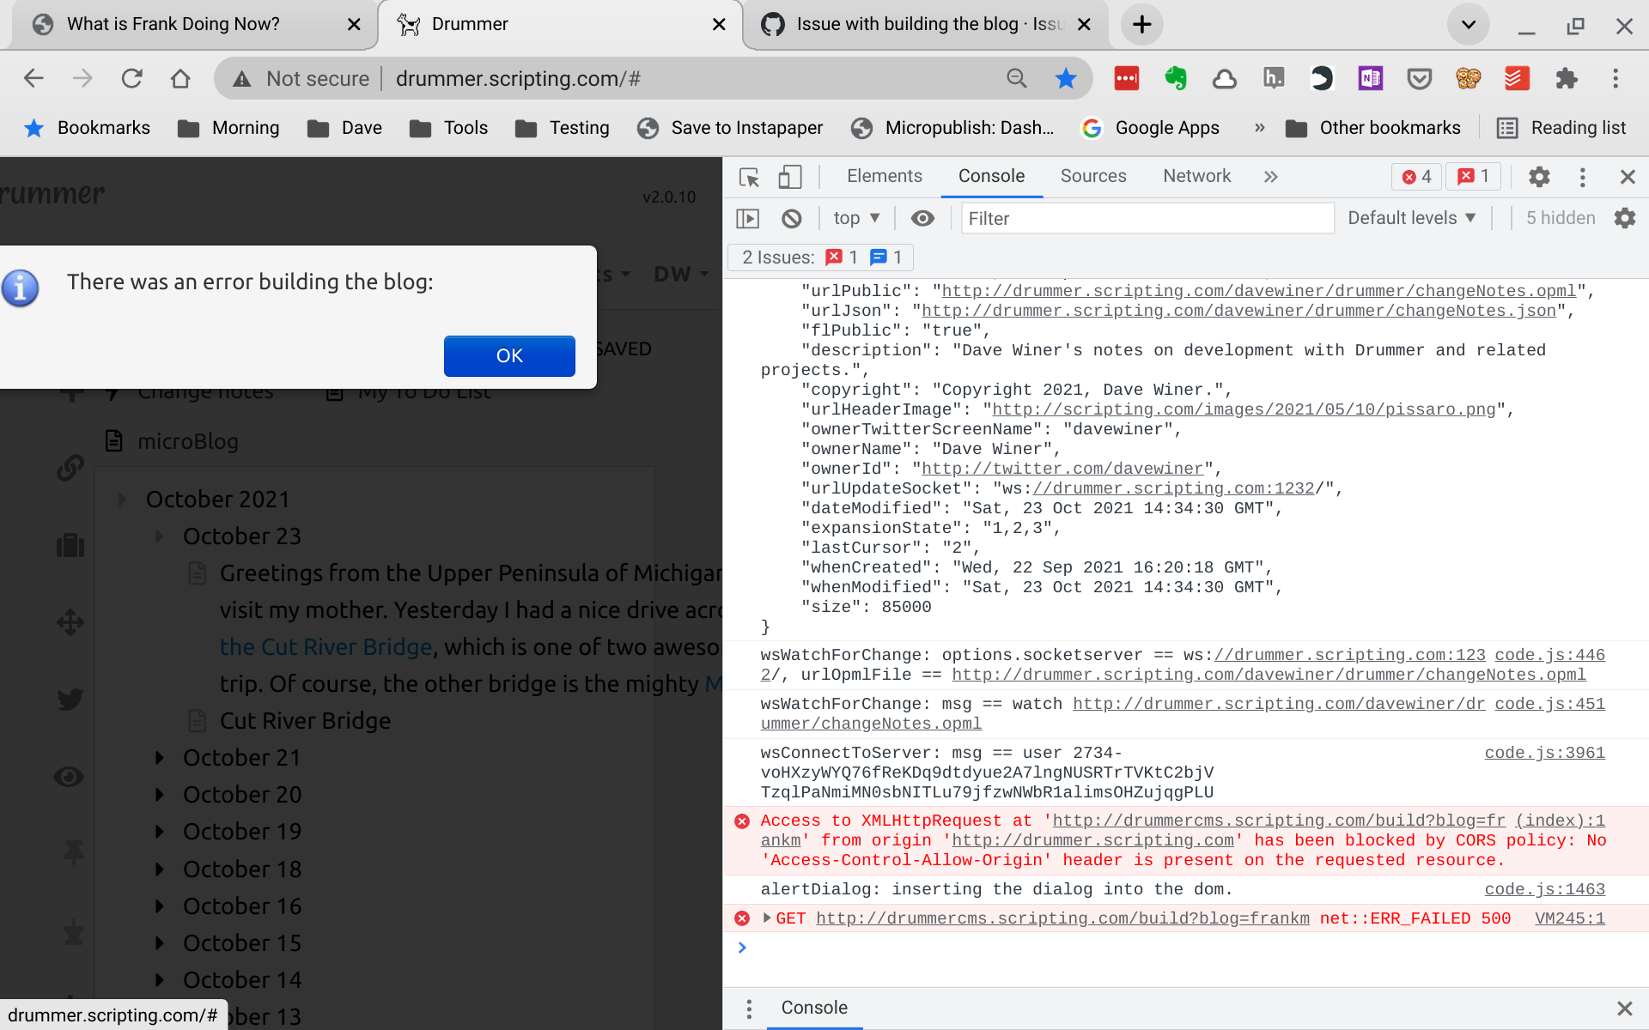Open the top JavaScript context dropdown
This screenshot has width=1649, height=1030.
855,218
